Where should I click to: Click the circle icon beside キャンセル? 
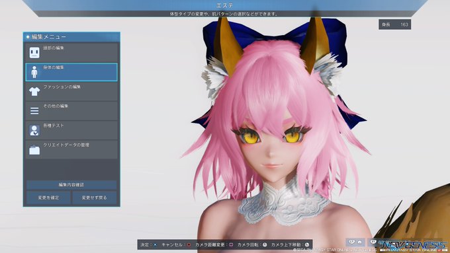click(189, 245)
